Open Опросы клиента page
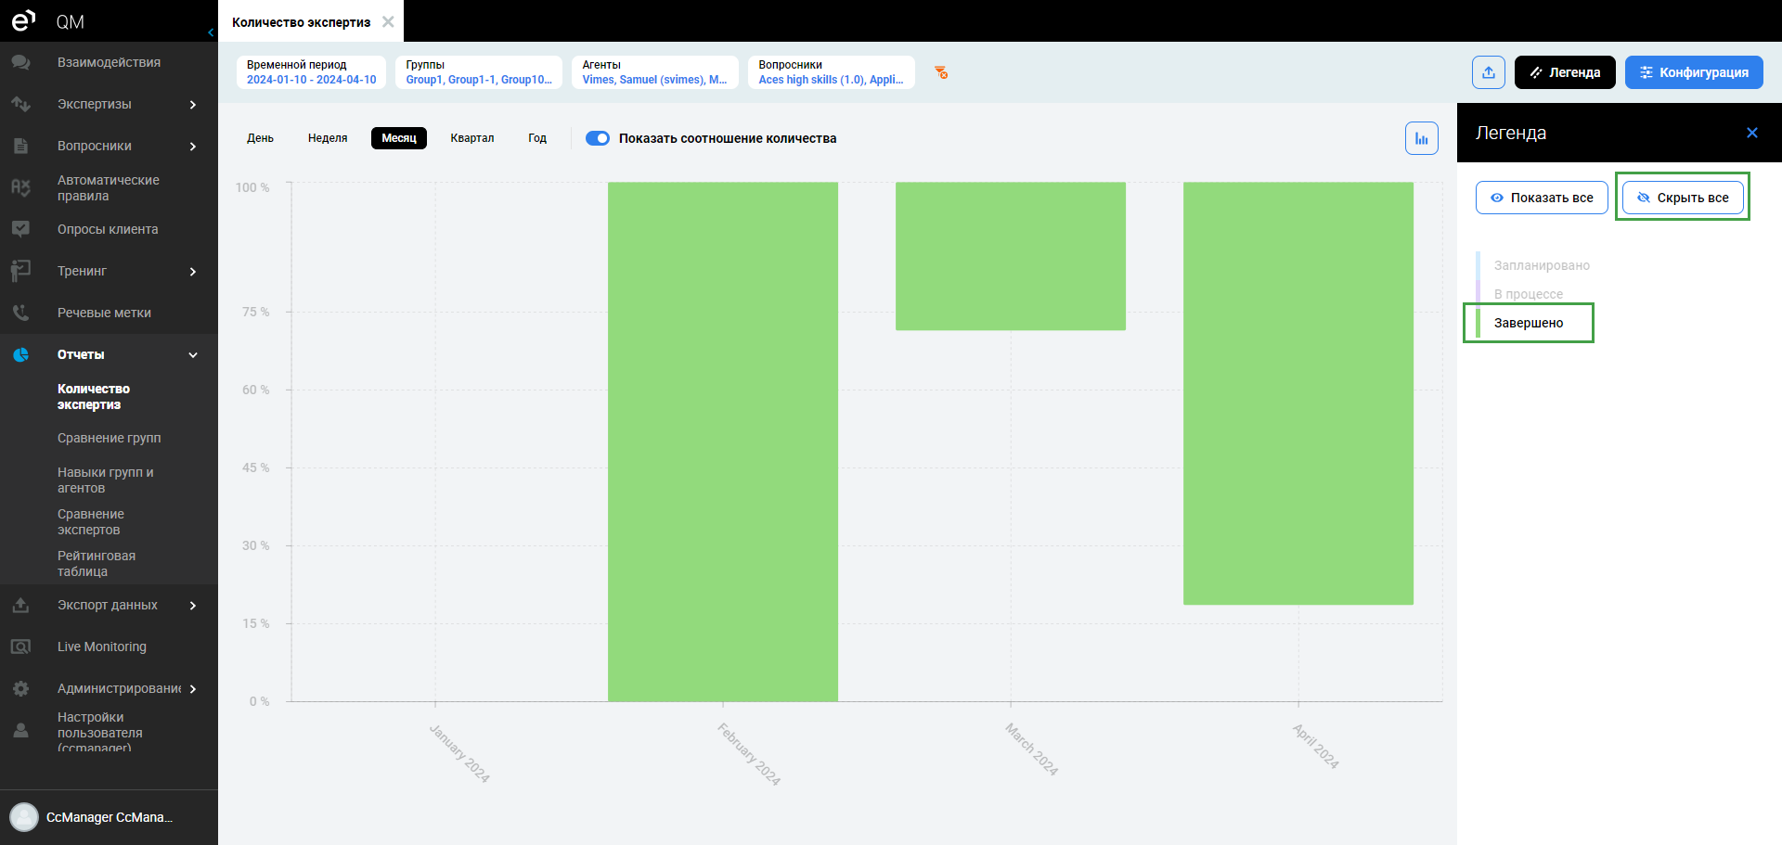The width and height of the screenshot is (1782, 845). 108,229
